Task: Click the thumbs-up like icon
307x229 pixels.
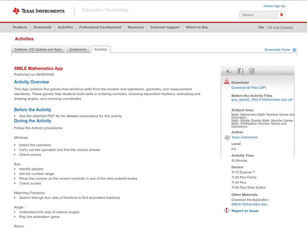Action: [229, 71]
